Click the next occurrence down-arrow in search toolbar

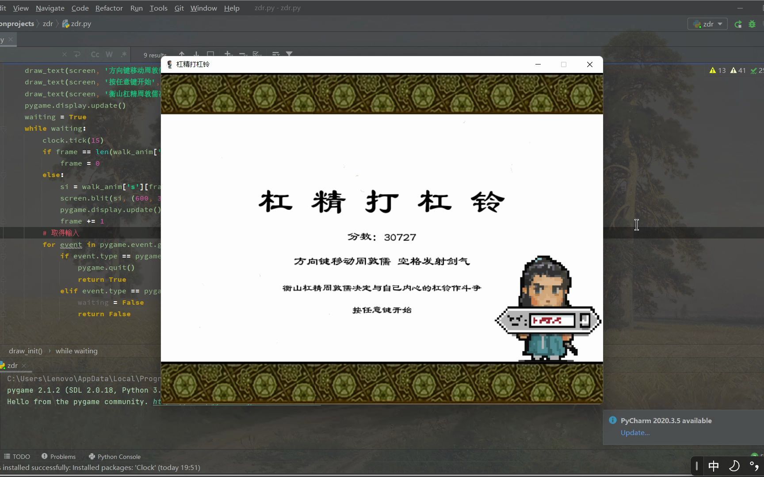tap(196, 54)
